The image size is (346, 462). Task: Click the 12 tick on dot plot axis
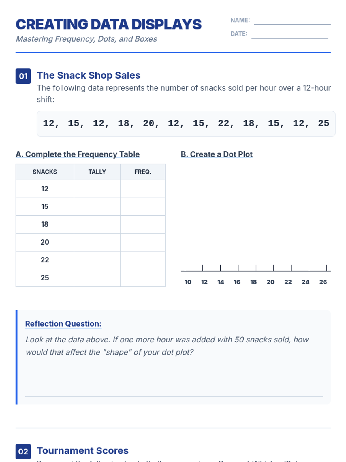pos(203,268)
